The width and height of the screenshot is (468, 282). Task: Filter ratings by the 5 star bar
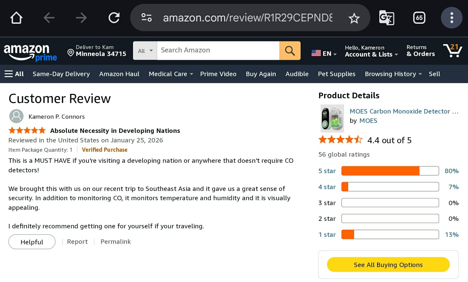(x=390, y=171)
